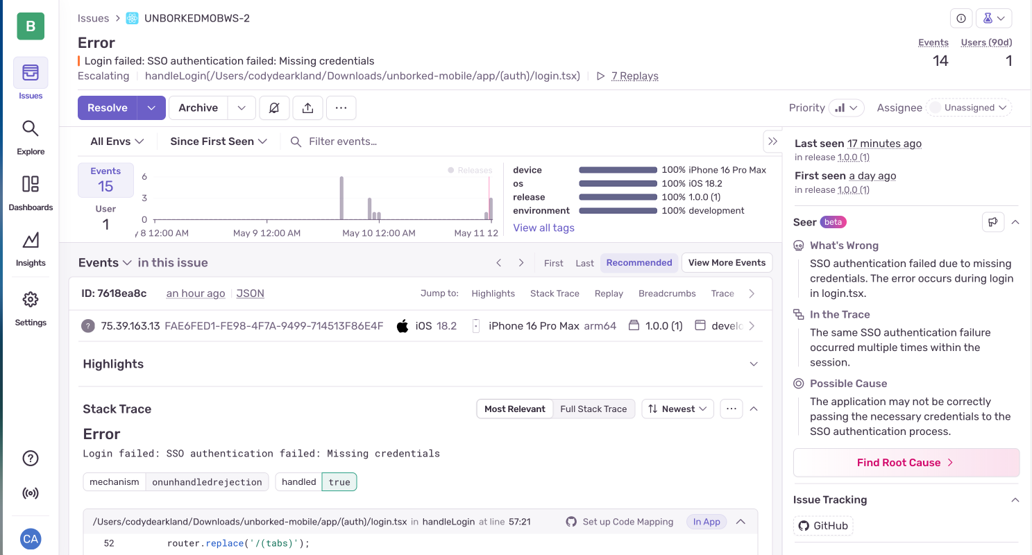Click the info circle icon at top
The image size is (1032, 555).
click(961, 19)
